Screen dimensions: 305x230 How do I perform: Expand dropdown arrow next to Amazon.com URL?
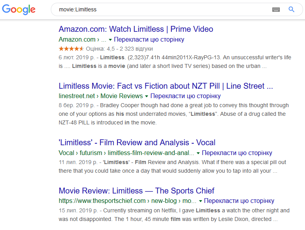tap(110, 40)
